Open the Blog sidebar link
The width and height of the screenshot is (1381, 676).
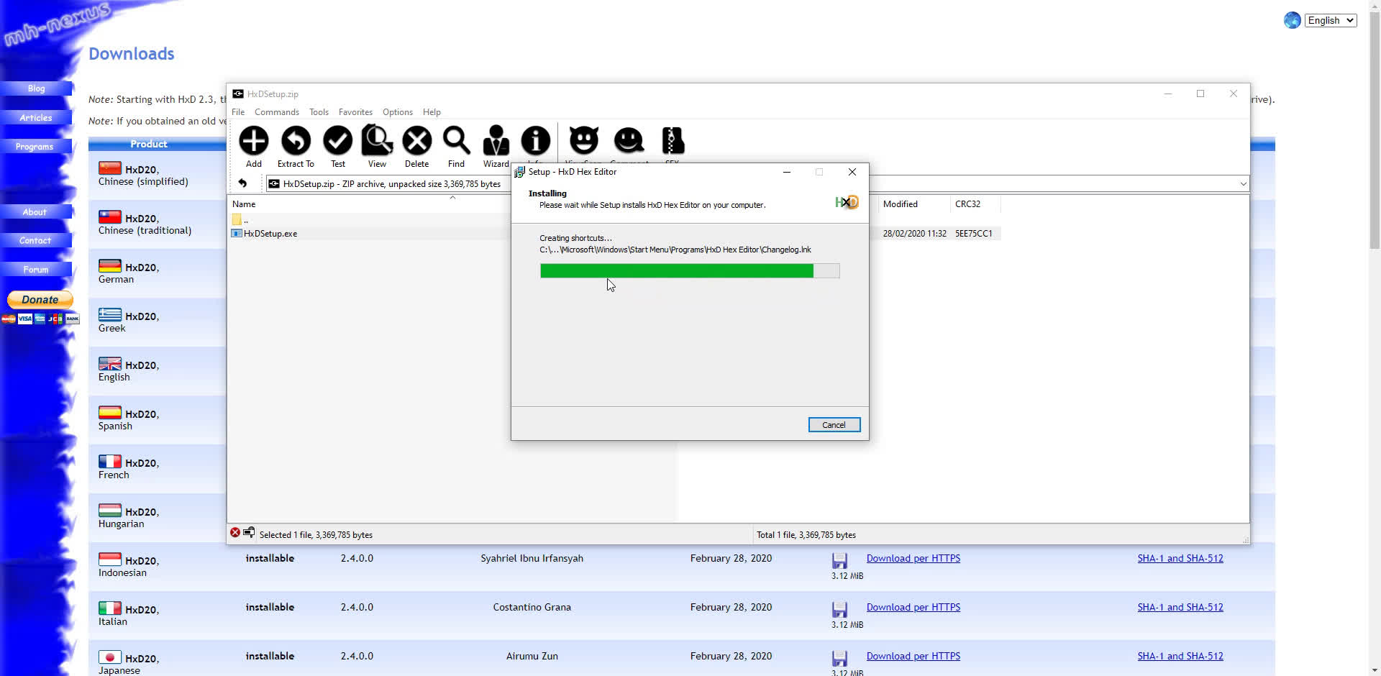coord(36,88)
